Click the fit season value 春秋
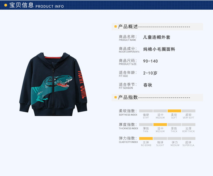 pyautogui.click(x=148, y=85)
